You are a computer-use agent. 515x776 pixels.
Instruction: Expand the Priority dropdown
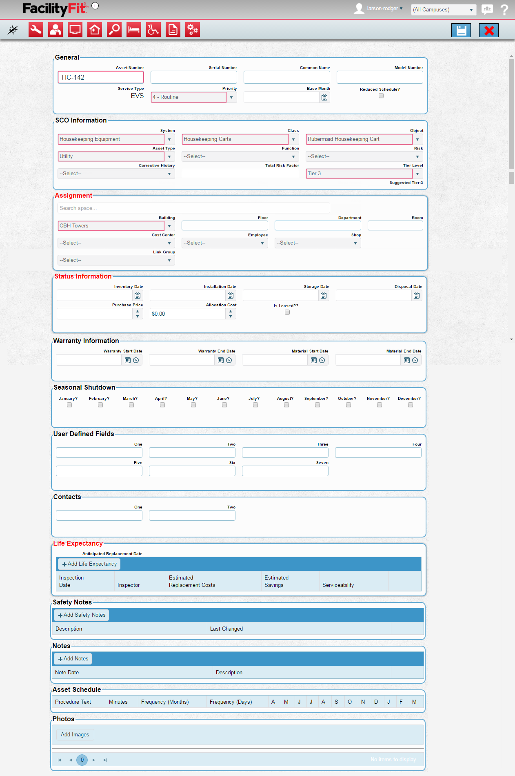click(231, 97)
